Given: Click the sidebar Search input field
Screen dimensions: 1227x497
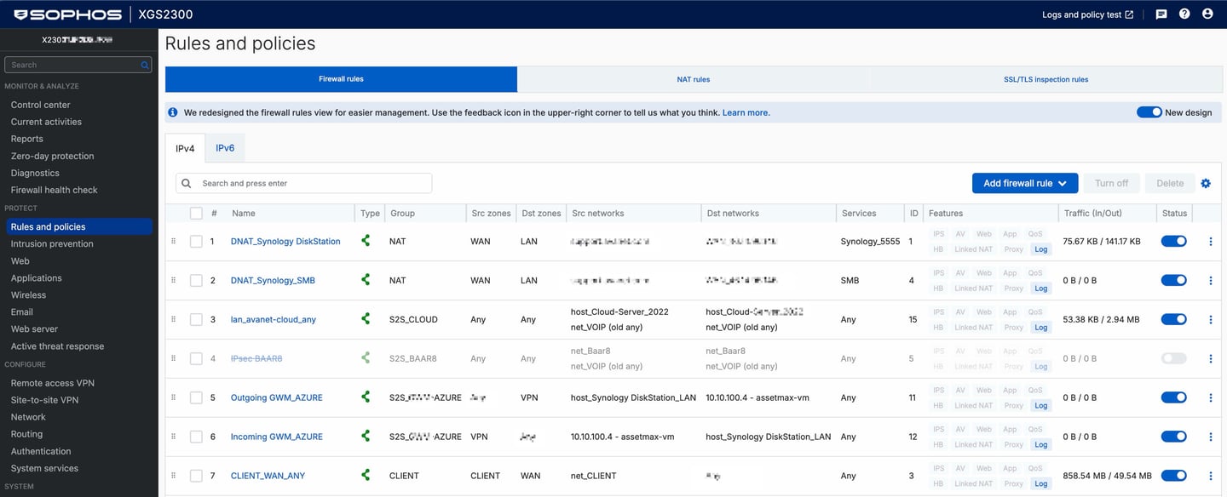Looking at the screenshot, I should click(x=78, y=65).
